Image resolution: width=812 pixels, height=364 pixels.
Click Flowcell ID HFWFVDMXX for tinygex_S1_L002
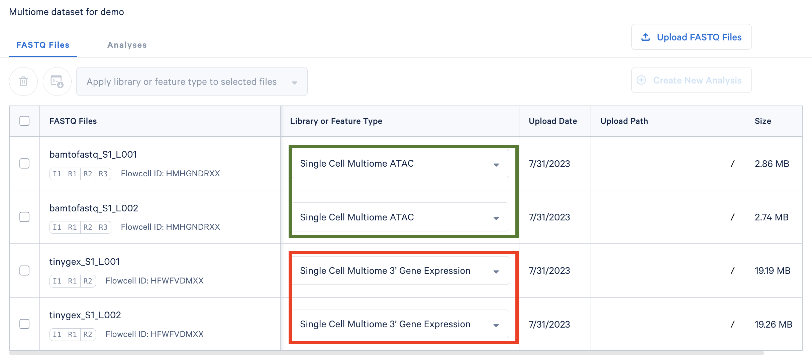coord(155,334)
